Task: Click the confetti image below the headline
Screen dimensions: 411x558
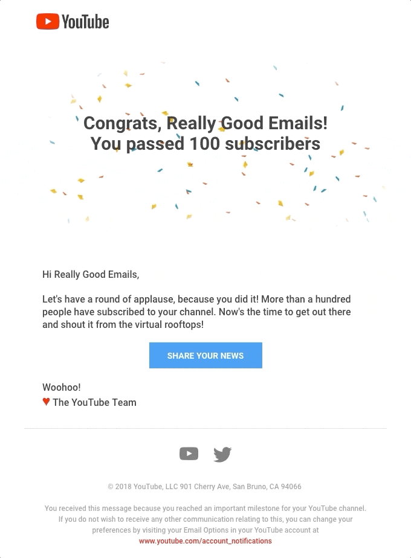Action: pyautogui.click(x=205, y=192)
